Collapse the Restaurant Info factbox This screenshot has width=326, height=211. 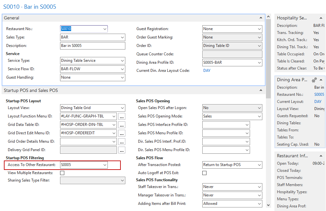(321, 156)
